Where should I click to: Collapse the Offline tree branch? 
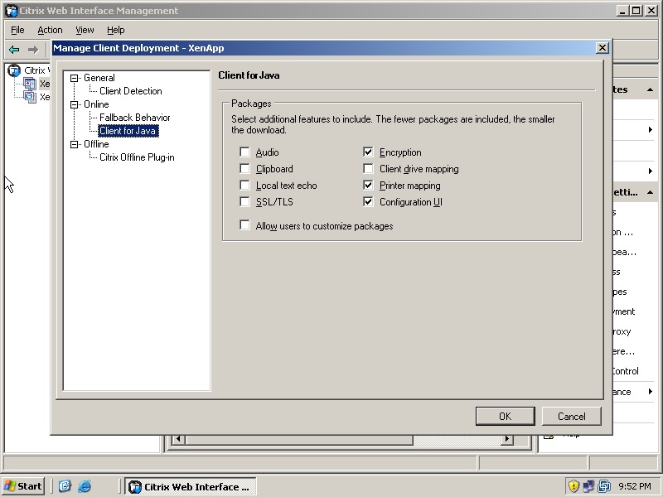tap(73, 143)
